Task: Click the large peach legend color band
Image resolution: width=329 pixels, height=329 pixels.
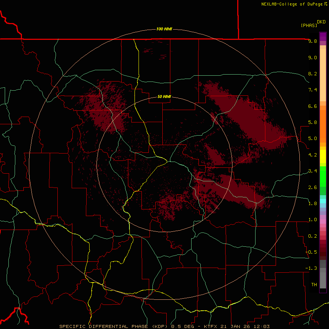Action: pyautogui.click(x=323, y=75)
